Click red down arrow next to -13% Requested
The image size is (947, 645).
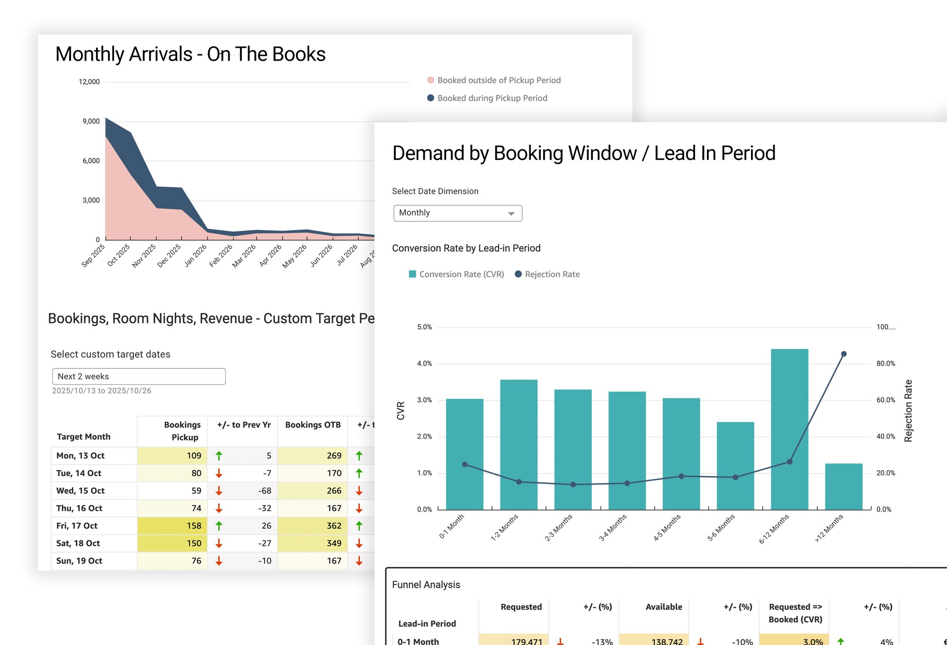(560, 641)
